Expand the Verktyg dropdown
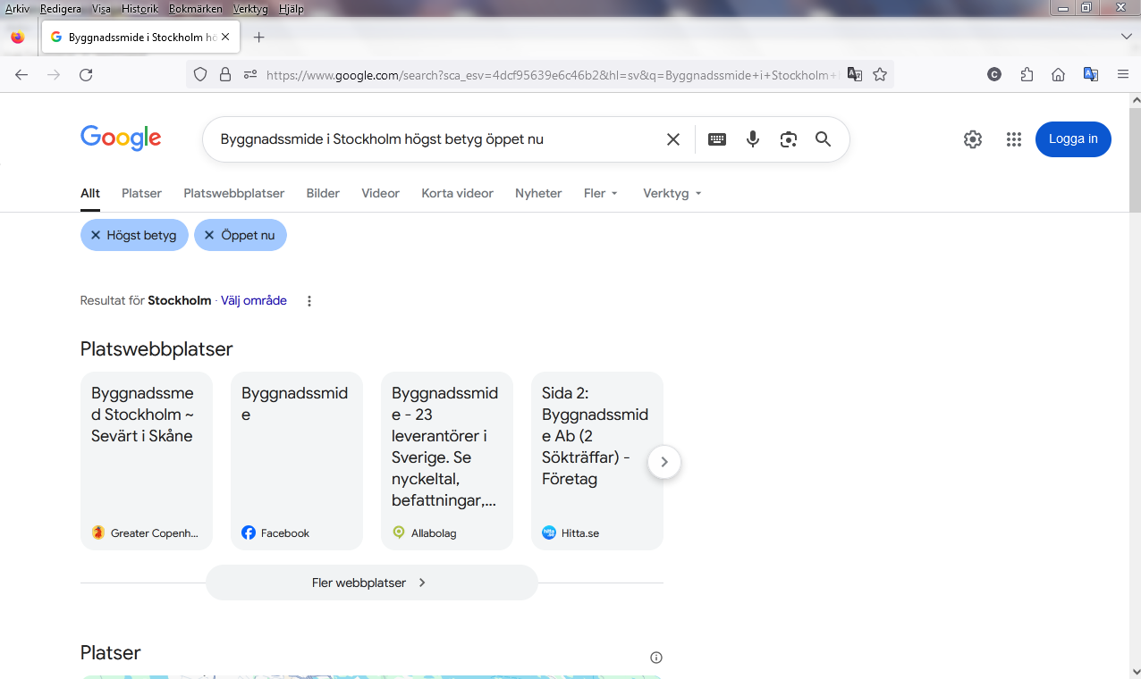This screenshot has height=679, width=1141. (672, 193)
